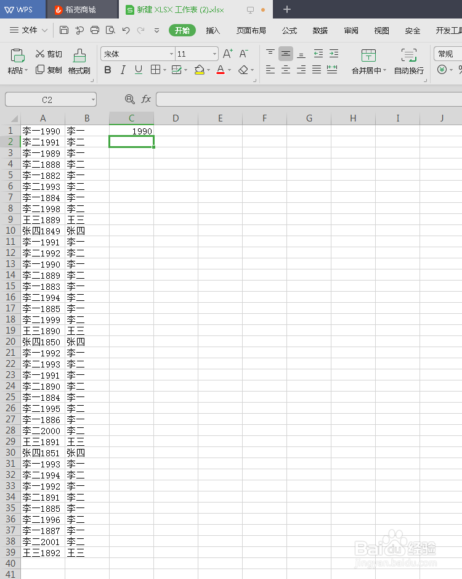Viewport: 462px width, 579px height.
Task: Switch to the 审阅 tab
Action: (351, 30)
